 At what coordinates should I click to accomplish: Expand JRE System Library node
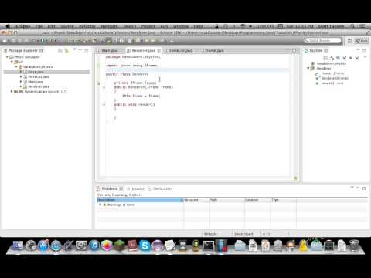pos(12,91)
